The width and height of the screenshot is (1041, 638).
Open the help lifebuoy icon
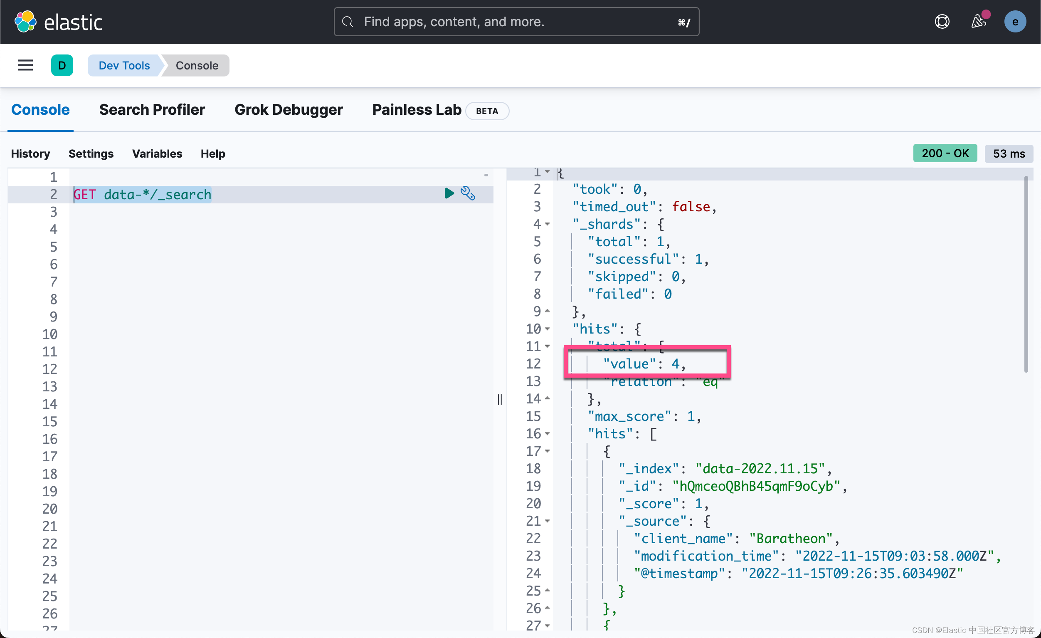(x=942, y=22)
